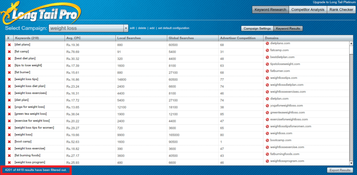
Task: Sort table by Local Searches header
Action: (x=141, y=38)
